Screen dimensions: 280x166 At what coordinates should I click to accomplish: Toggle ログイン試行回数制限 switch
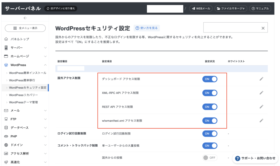(x=210, y=133)
